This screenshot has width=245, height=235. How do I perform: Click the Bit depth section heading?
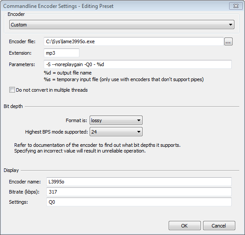point(13,106)
